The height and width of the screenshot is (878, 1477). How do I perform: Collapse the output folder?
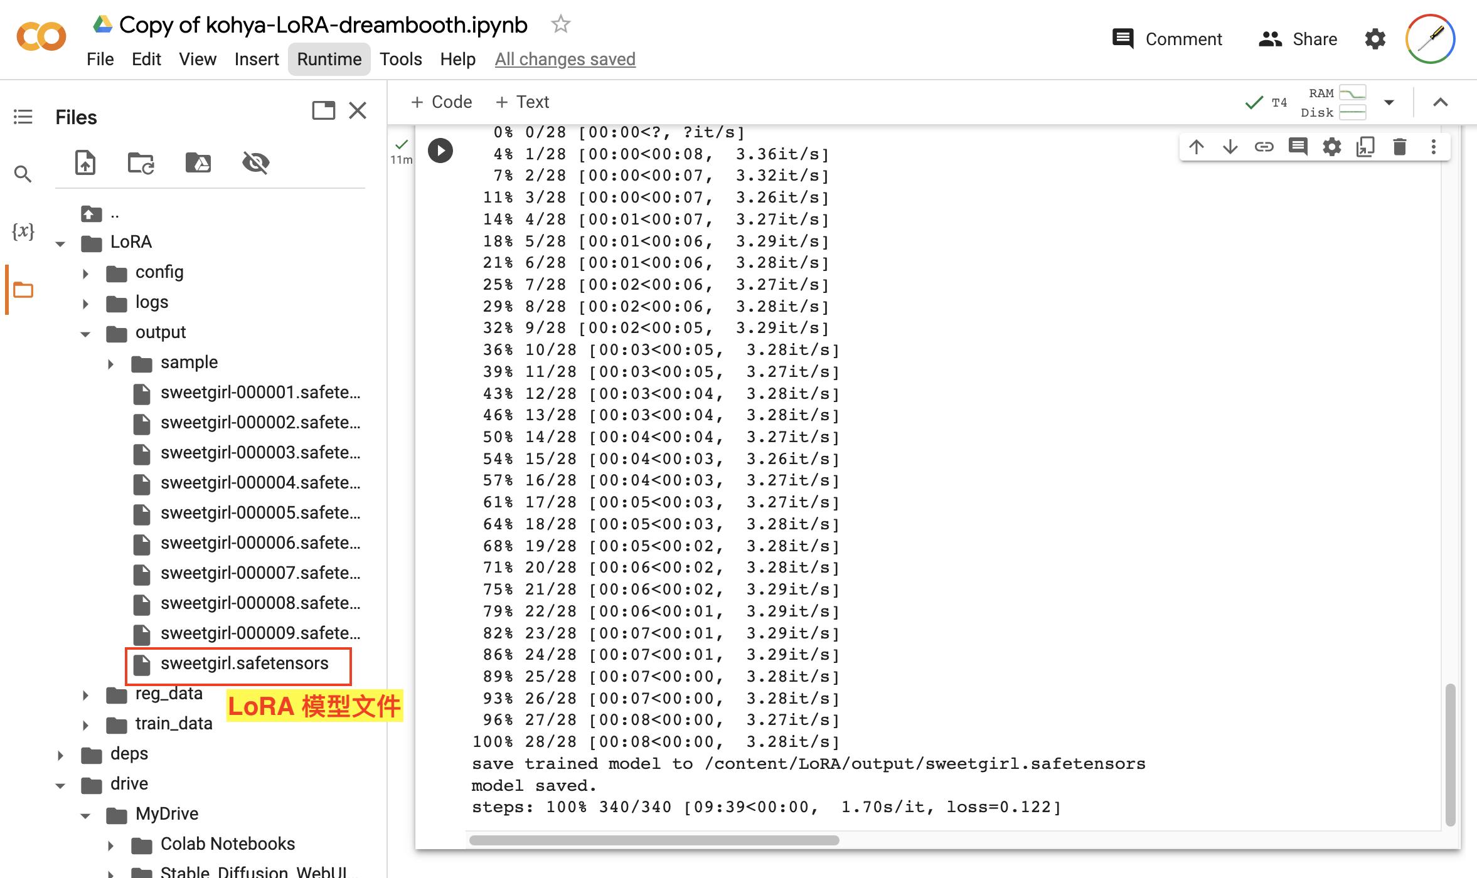coord(85,333)
